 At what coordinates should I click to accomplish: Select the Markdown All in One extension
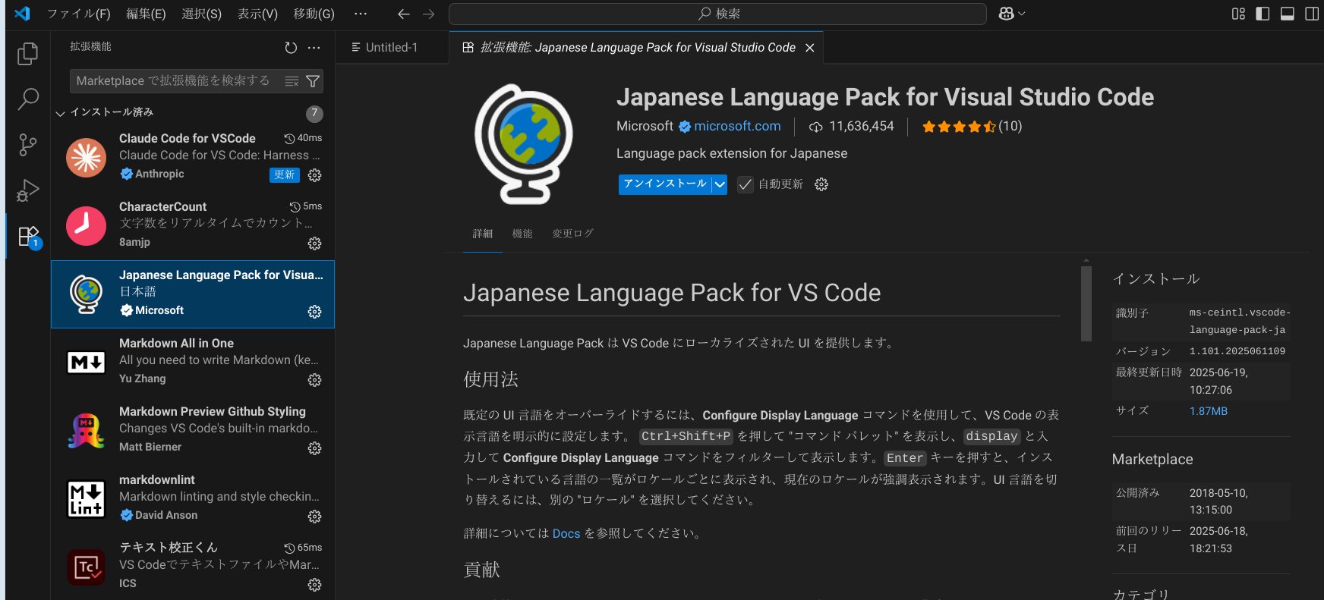click(193, 363)
